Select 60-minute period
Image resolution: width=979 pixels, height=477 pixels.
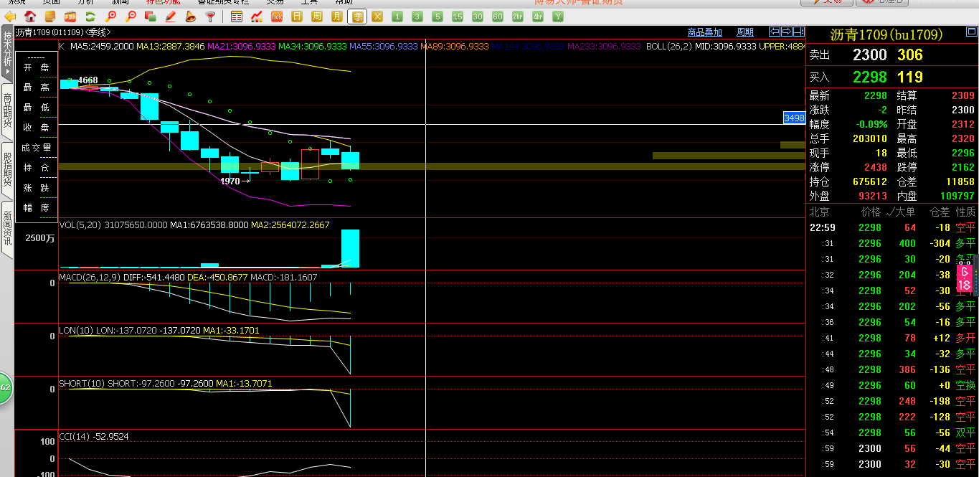pyautogui.click(x=498, y=16)
